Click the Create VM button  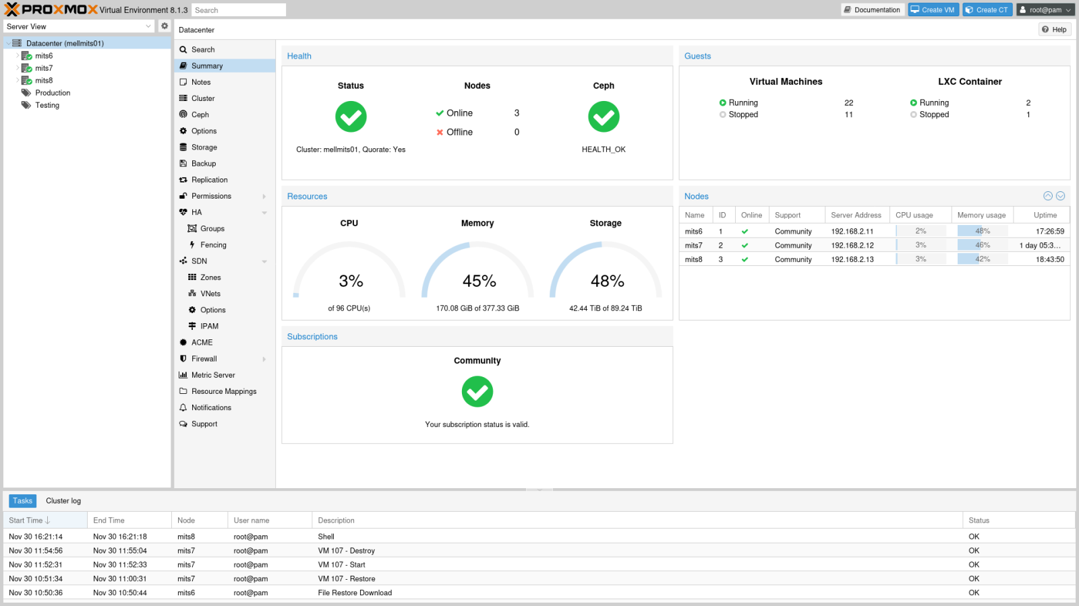[x=933, y=9]
